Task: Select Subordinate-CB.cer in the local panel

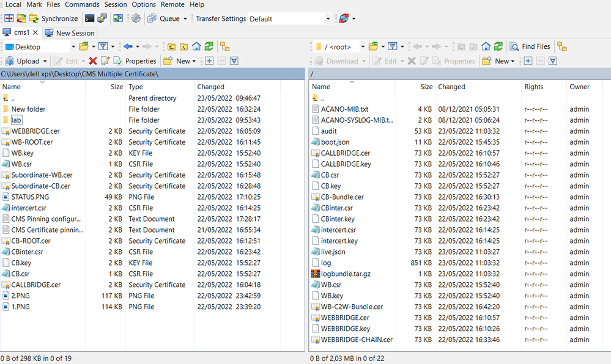Action: pos(40,186)
